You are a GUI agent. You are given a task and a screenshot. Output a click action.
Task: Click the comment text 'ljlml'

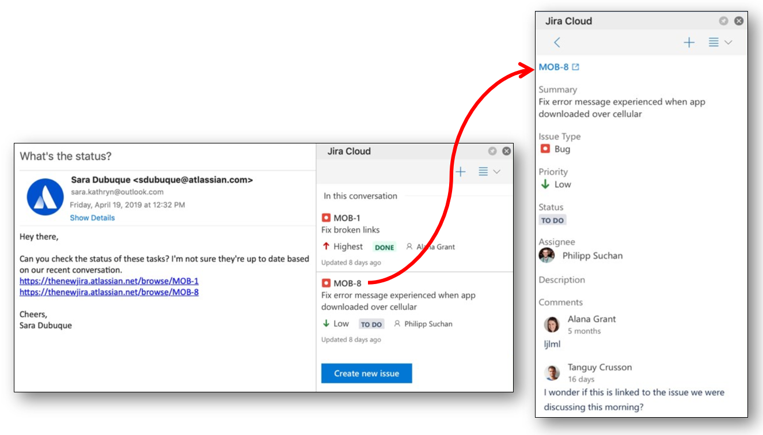(552, 344)
